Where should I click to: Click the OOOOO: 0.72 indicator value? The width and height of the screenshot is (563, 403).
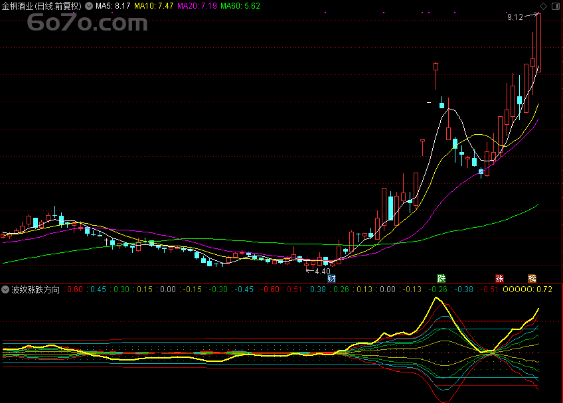coord(527,289)
